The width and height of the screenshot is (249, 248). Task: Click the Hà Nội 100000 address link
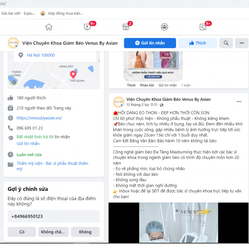coord(41,55)
